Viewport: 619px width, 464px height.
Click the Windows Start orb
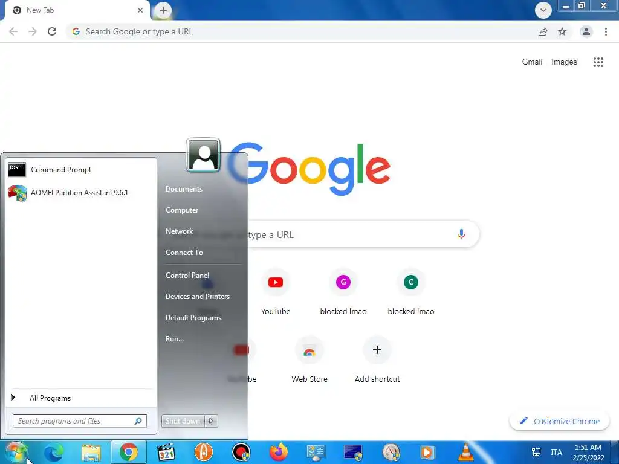pyautogui.click(x=16, y=452)
